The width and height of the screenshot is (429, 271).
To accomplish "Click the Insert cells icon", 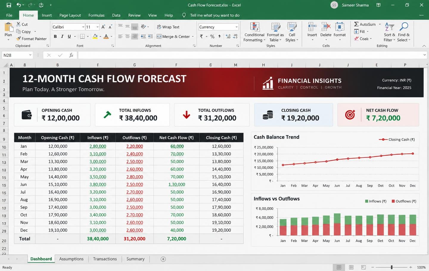I will pyautogui.click(x=312, y=27).
